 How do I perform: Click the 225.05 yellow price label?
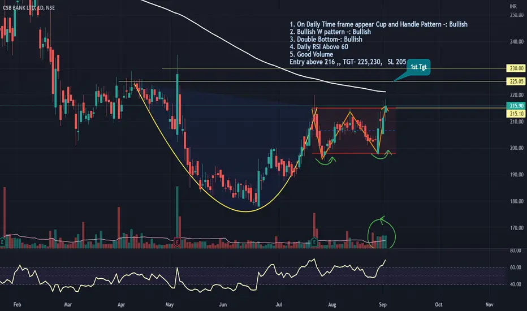(x=516, y=81)
